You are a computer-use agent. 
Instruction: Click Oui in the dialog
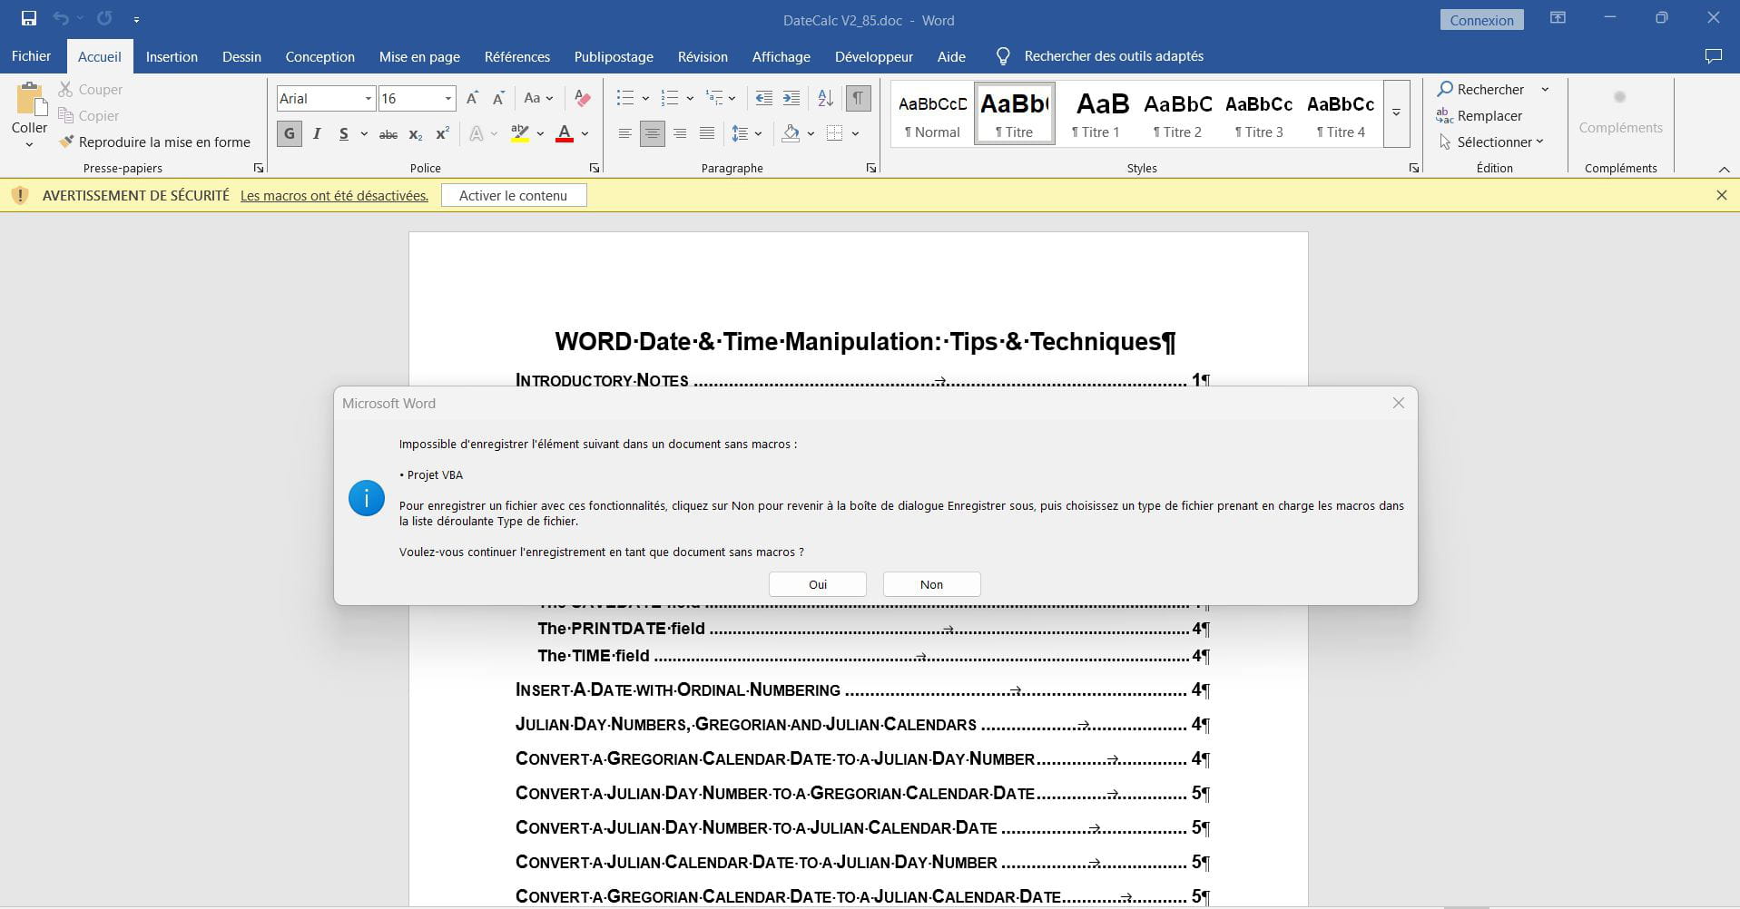(818, 584)
